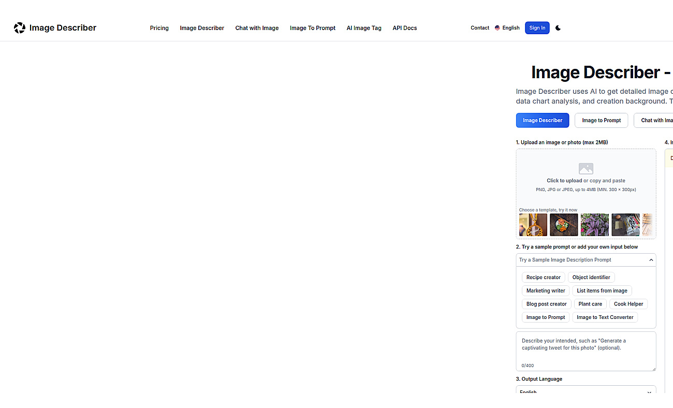Pick the Marketing writer sample prompt
The image size is (673, 408).
pos(546,291)
